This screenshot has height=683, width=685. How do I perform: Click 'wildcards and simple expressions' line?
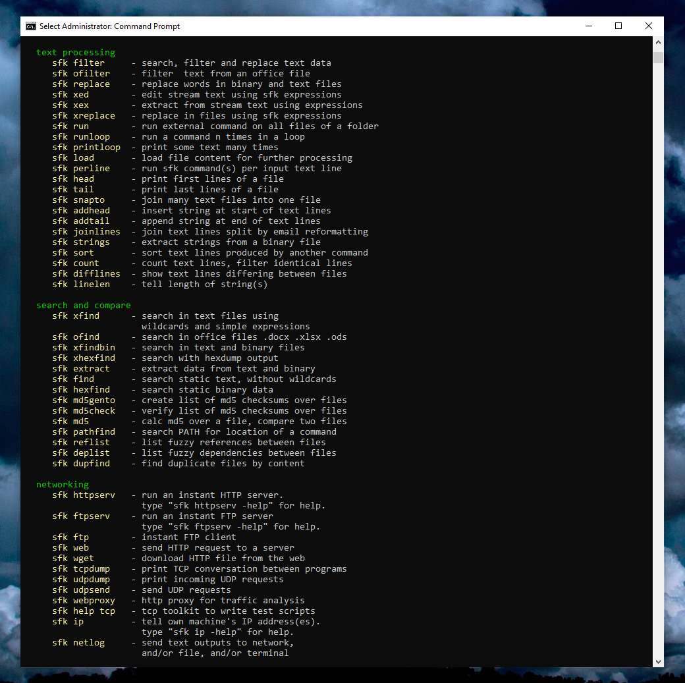225,327
